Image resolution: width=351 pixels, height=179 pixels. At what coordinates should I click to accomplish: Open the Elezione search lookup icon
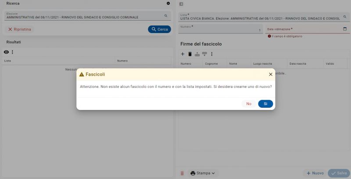click(x=166, y=16)
